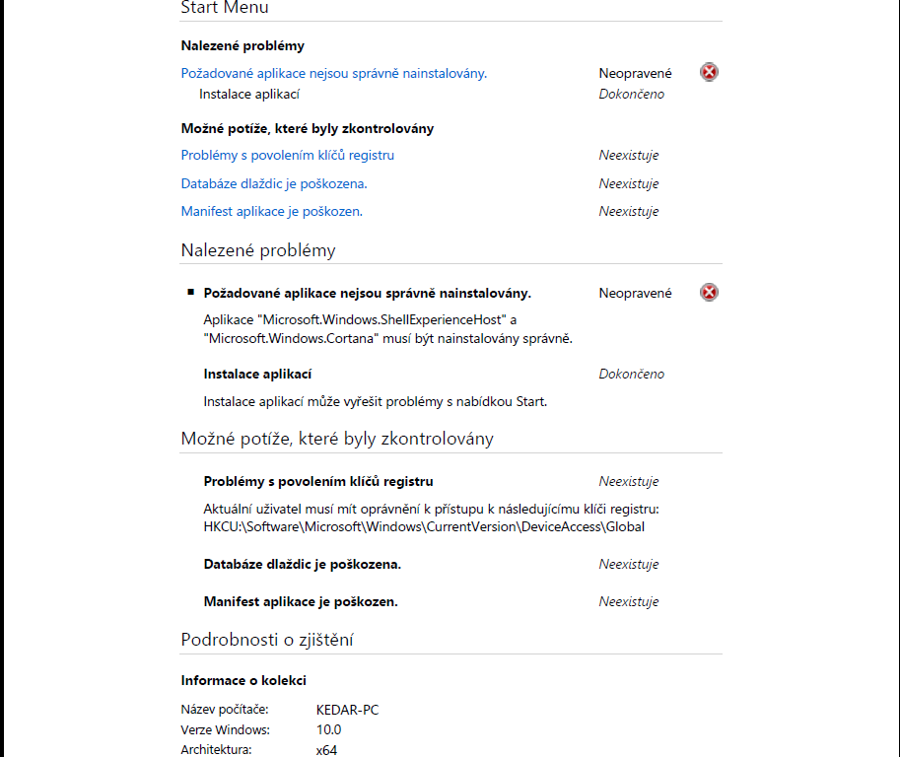Viewport: 900px width, 757px height.
Task: Follow the blue 'Problémy s povolením klíčů registru' link
Action: pos(287,155)
